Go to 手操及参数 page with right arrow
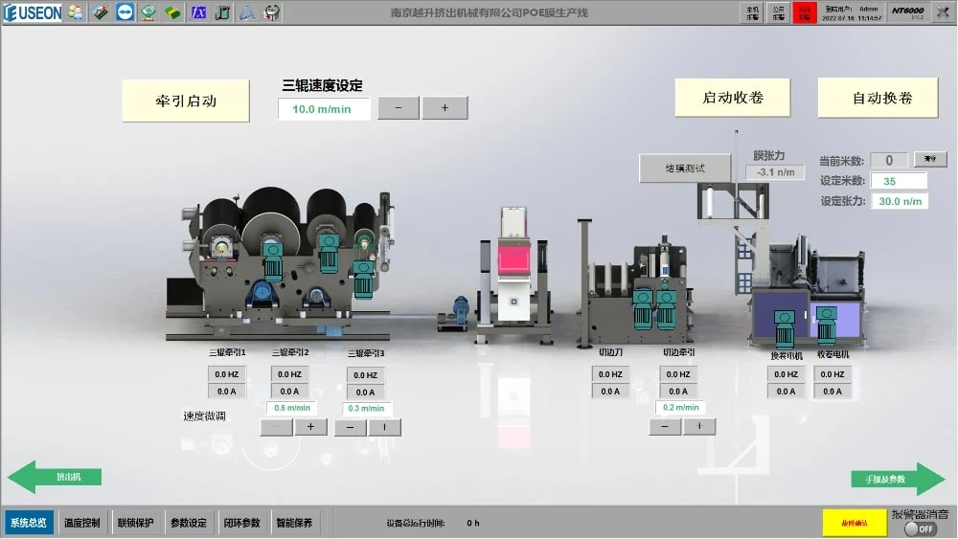The width and height of the screenshot is (958, 539). coord(898,480)
